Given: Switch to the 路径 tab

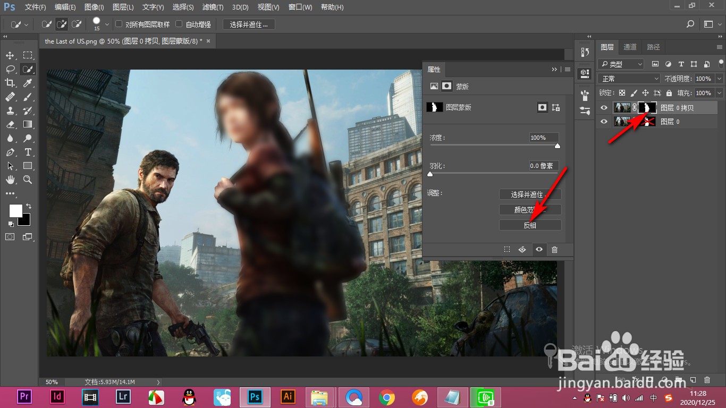Looking at the screenshot, I should [x=653, y=47].
